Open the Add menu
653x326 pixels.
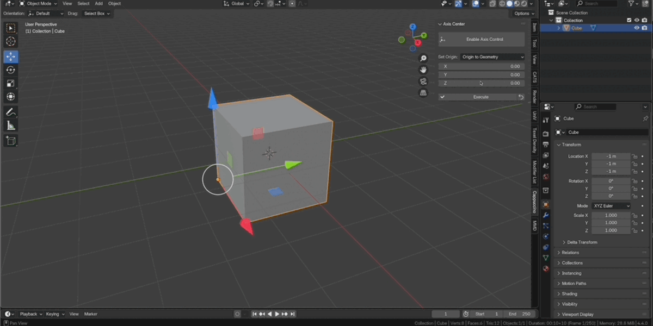pyautogui.click(x=98, y=3)
